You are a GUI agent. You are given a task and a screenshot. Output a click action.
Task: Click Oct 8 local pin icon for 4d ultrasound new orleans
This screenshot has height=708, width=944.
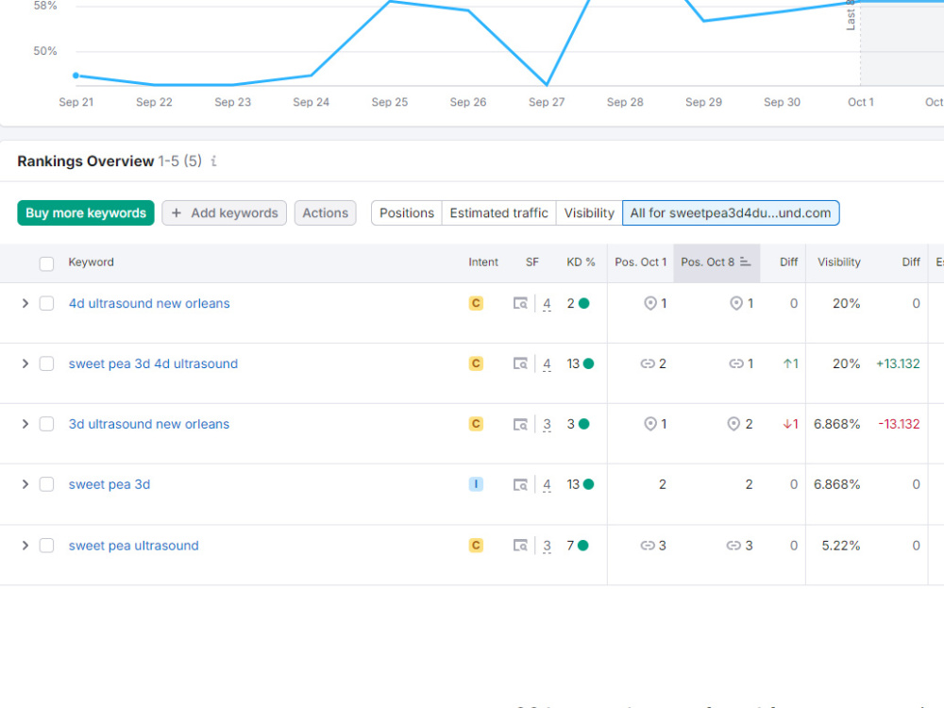tap(736, 303)
